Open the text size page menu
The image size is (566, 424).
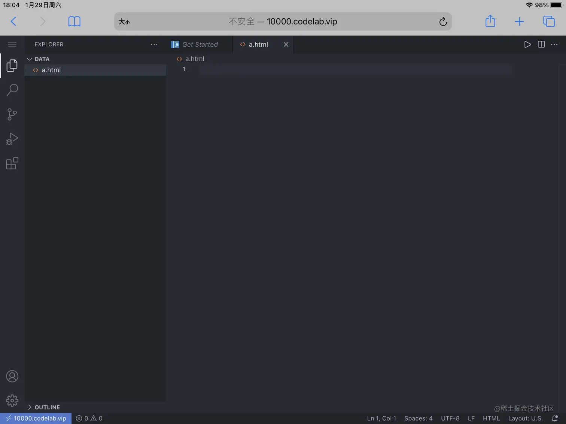(124, 22)
